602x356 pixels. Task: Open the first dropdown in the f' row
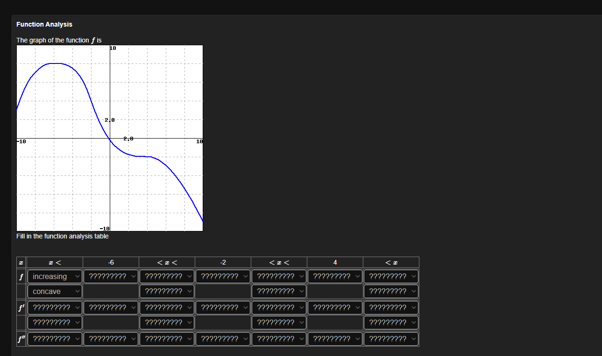[55, 307]
